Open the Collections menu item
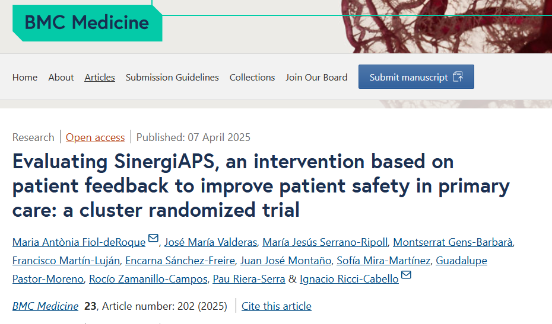This screenshot has width=552, height=324. [x=252, y=77]
